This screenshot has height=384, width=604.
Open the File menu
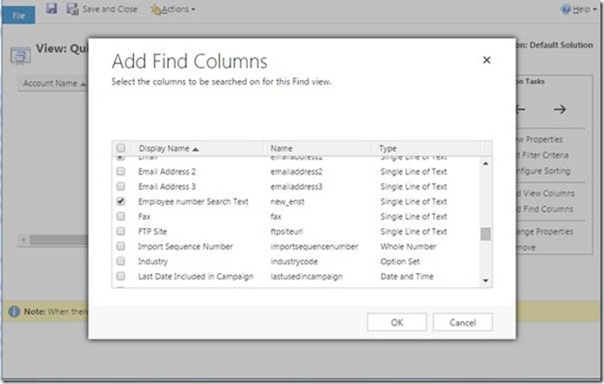[x=18, y=14]
